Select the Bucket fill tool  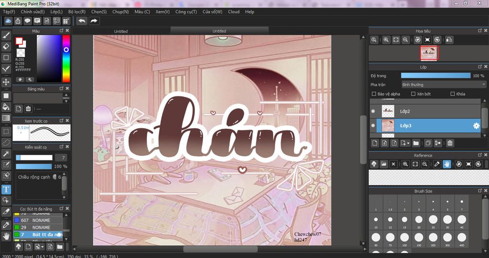click(x=6, y=107)
